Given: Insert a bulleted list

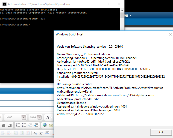Looking at the screenshot, I should (24, 125).
